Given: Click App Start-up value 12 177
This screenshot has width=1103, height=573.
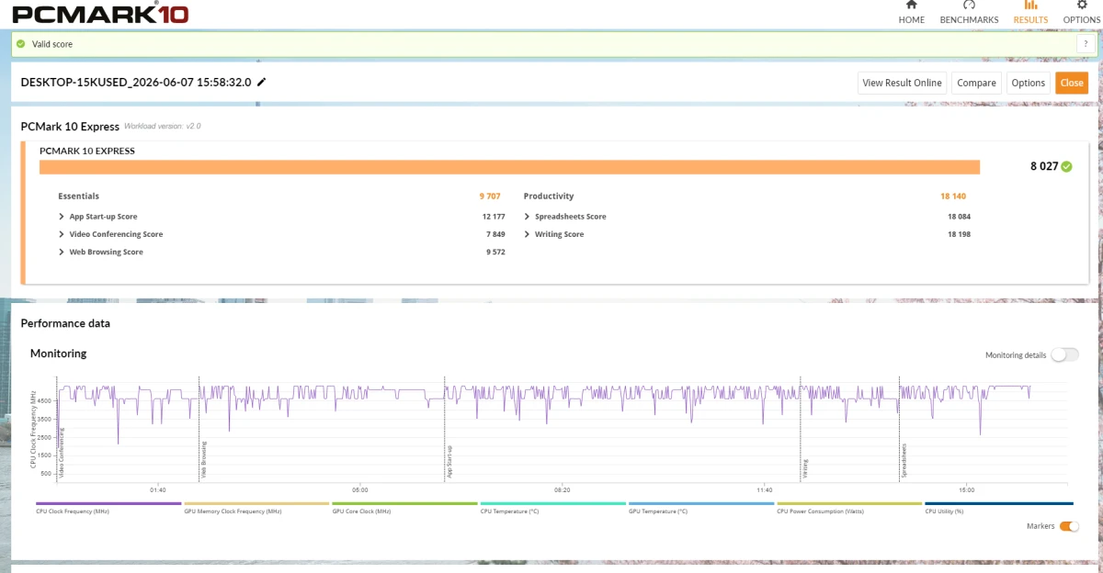Looking at the screenshot, I should click(x=494, y=217).
